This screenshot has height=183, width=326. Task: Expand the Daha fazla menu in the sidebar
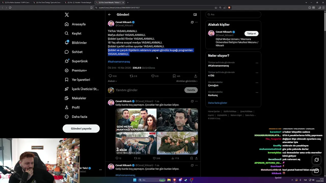click(76, 117)
